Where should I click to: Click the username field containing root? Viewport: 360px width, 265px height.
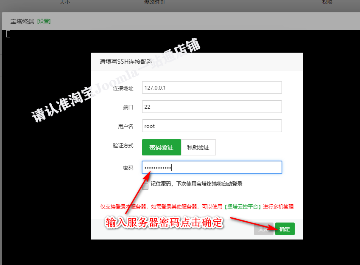[212, 126]
